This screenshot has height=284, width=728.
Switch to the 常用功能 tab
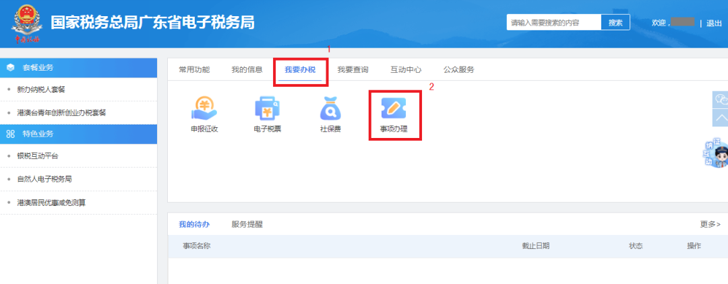click(x=194, y=70)
